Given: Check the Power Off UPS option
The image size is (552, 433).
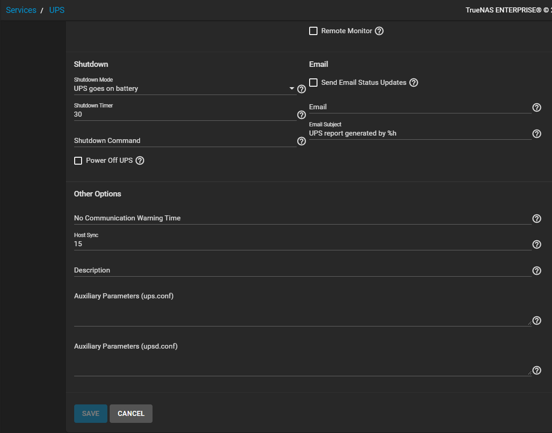Looking at the screenshot, I should [78, 160].
